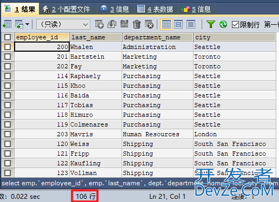Check the row checkbox for Colmenares
This screenshot has height=202, width=279.
(x=8, y=124)
